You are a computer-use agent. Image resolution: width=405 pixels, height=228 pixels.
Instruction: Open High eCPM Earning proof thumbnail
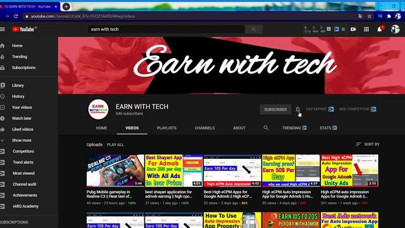[291, 170]
